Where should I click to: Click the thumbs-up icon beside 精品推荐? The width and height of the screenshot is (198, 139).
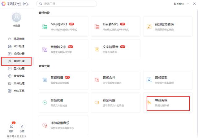pos(10,39)
